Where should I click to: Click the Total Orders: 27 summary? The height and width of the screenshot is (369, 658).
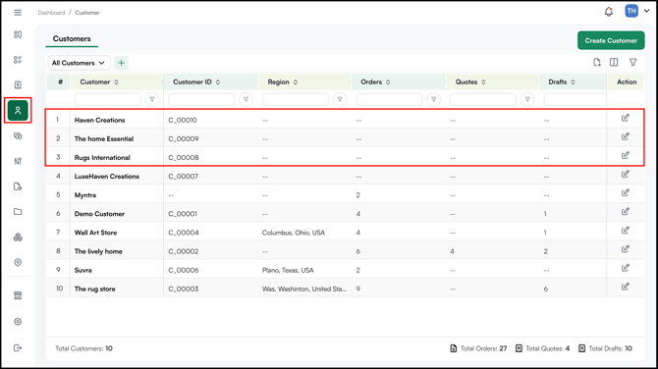478,348
